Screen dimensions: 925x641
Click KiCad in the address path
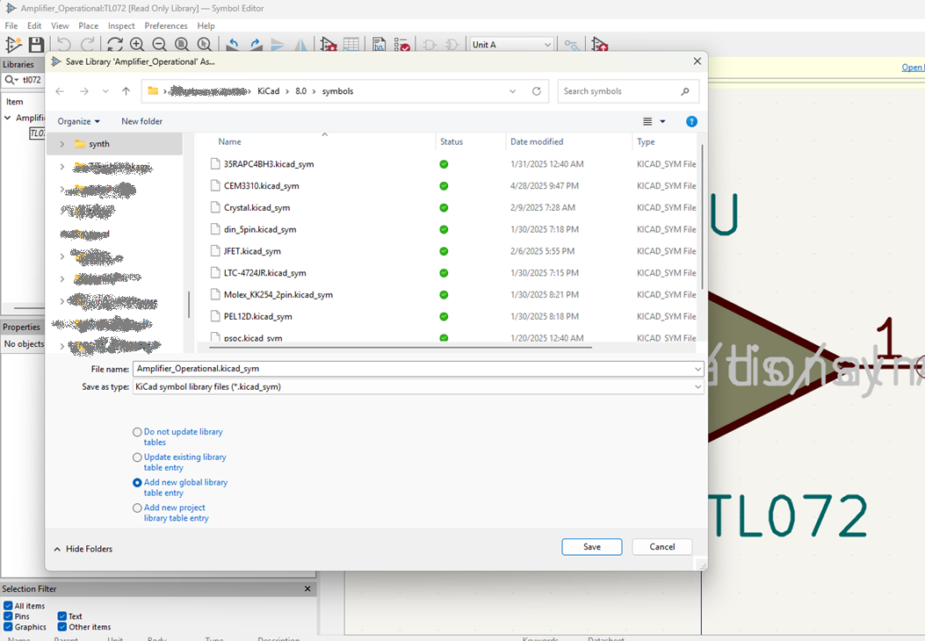coord(269,91)
